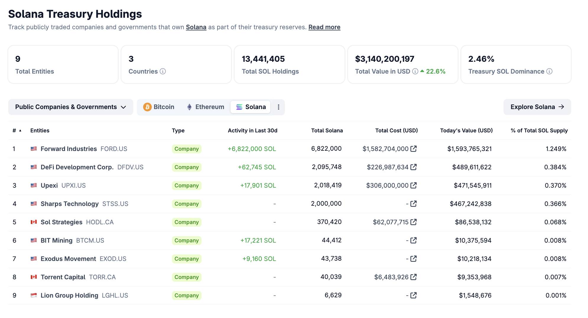Sort by Today's Value (USD) column header

click(x=466, y=131)
